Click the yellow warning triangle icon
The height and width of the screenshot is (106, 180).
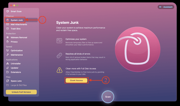click(x=59, y=70)
